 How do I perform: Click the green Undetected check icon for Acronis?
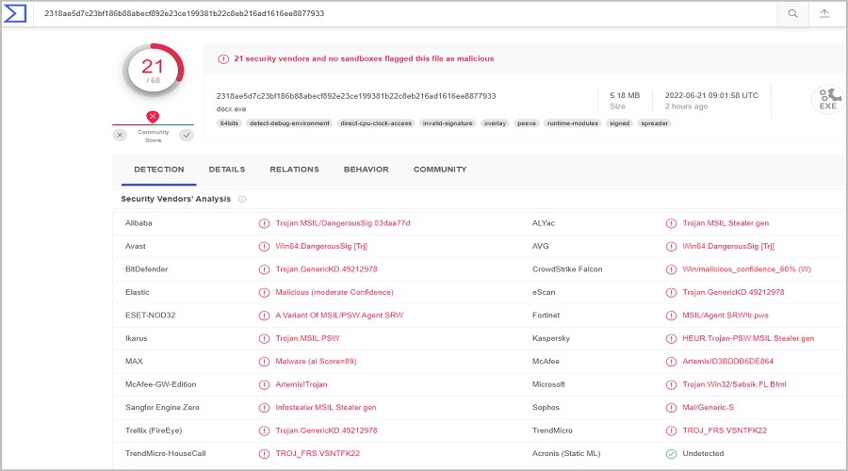click(671, 454)
